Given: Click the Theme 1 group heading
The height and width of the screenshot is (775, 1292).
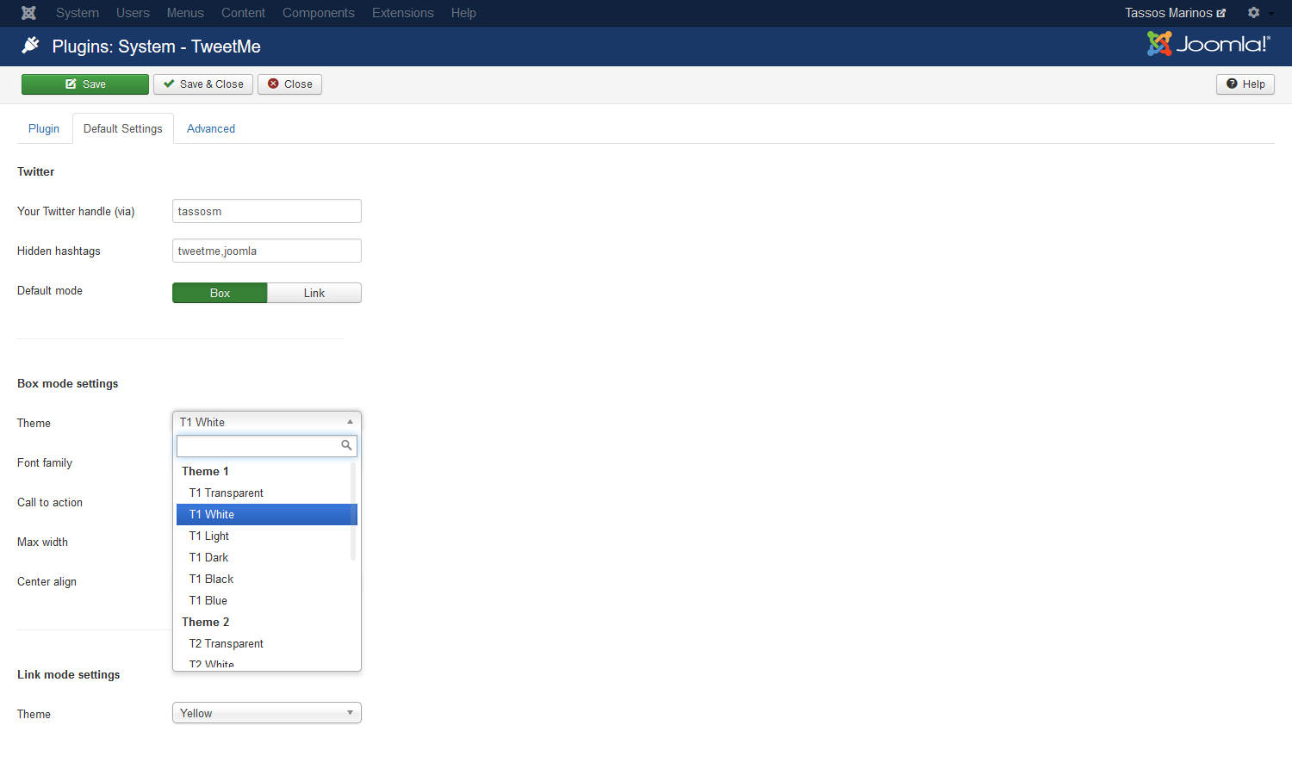Looking at the screenshot, I should [205, 471].
